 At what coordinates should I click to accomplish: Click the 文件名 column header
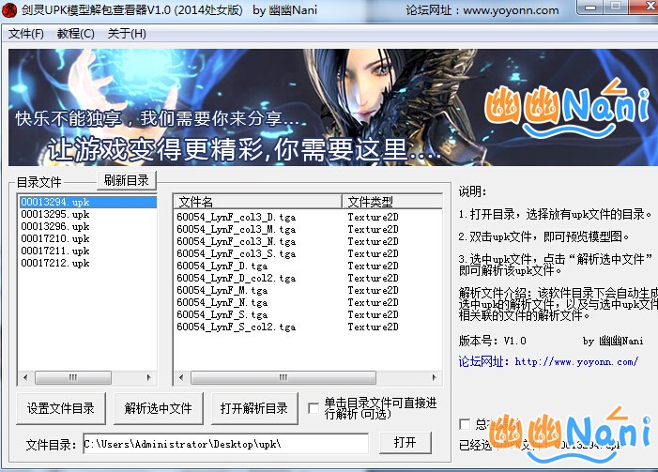(x=257, y=202)
